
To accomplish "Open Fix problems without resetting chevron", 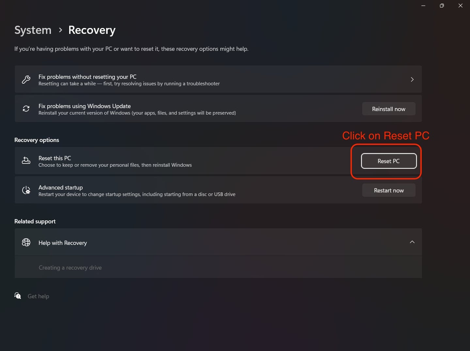I will (412, 79).
